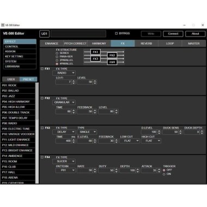Click the VE-500 Editor title bar icon
Viewport: 207px width, 207px height.
pos(3,25)
